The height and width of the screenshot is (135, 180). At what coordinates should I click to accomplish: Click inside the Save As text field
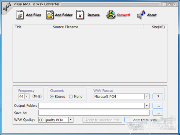click(x=94, y=113)
